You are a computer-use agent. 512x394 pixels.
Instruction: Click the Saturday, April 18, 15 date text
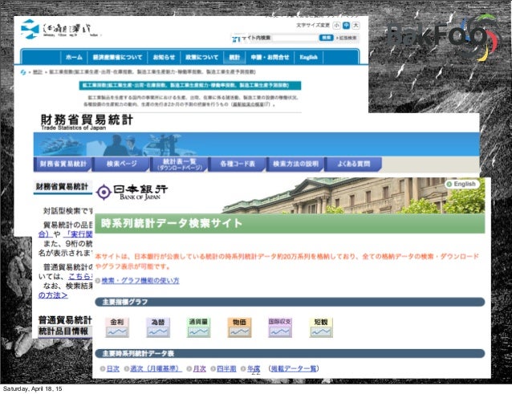point(32,388)
